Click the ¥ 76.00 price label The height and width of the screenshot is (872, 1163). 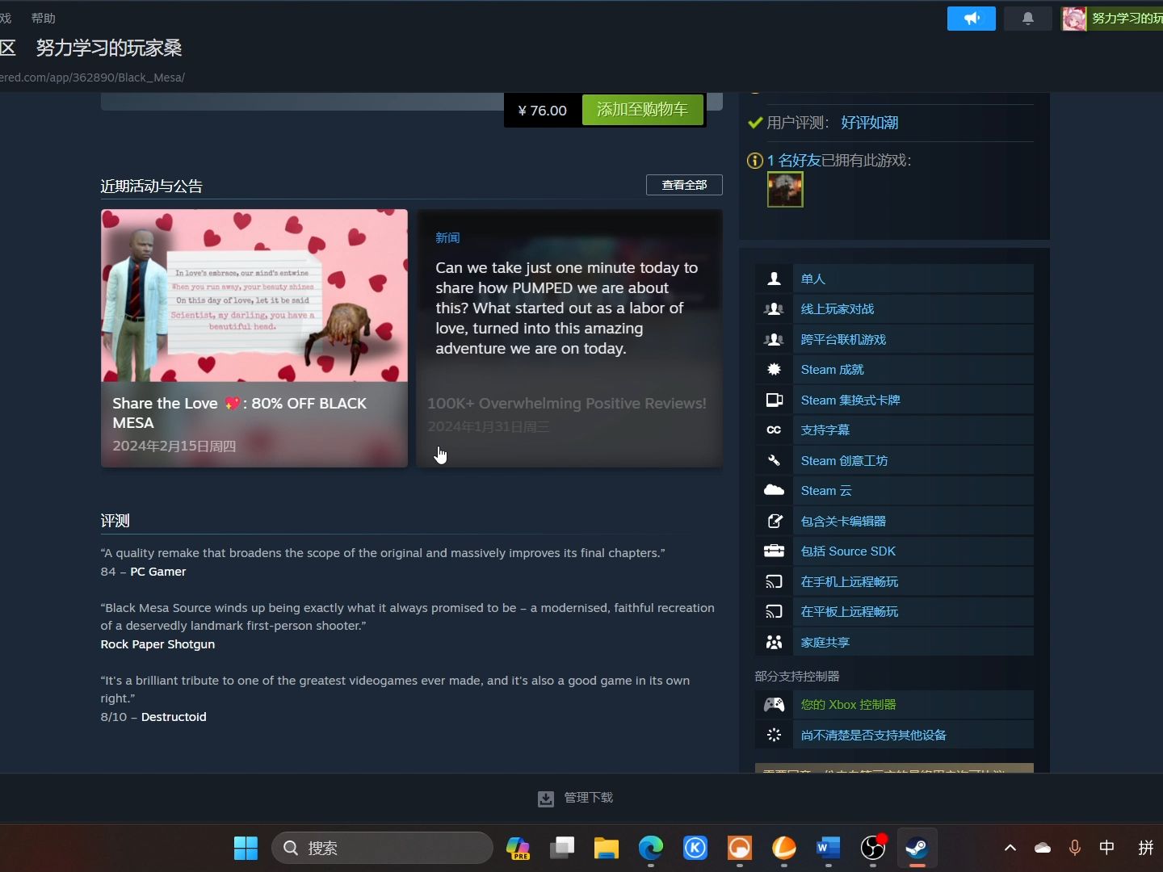coord(542,111)
